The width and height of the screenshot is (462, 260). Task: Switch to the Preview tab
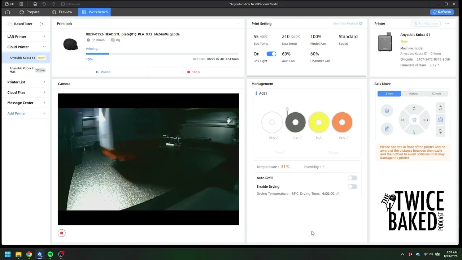click(62, 12)
